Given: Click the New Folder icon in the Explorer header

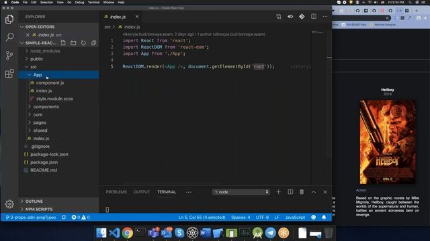Looking at the screenshot, I should coord(73,43).
